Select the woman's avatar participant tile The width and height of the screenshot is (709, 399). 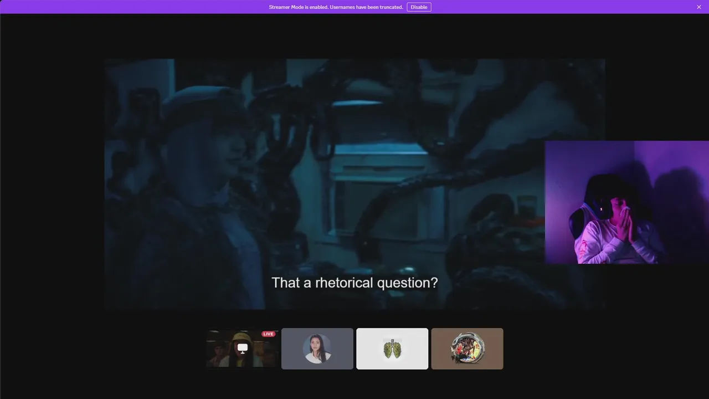tap(317, 349)
